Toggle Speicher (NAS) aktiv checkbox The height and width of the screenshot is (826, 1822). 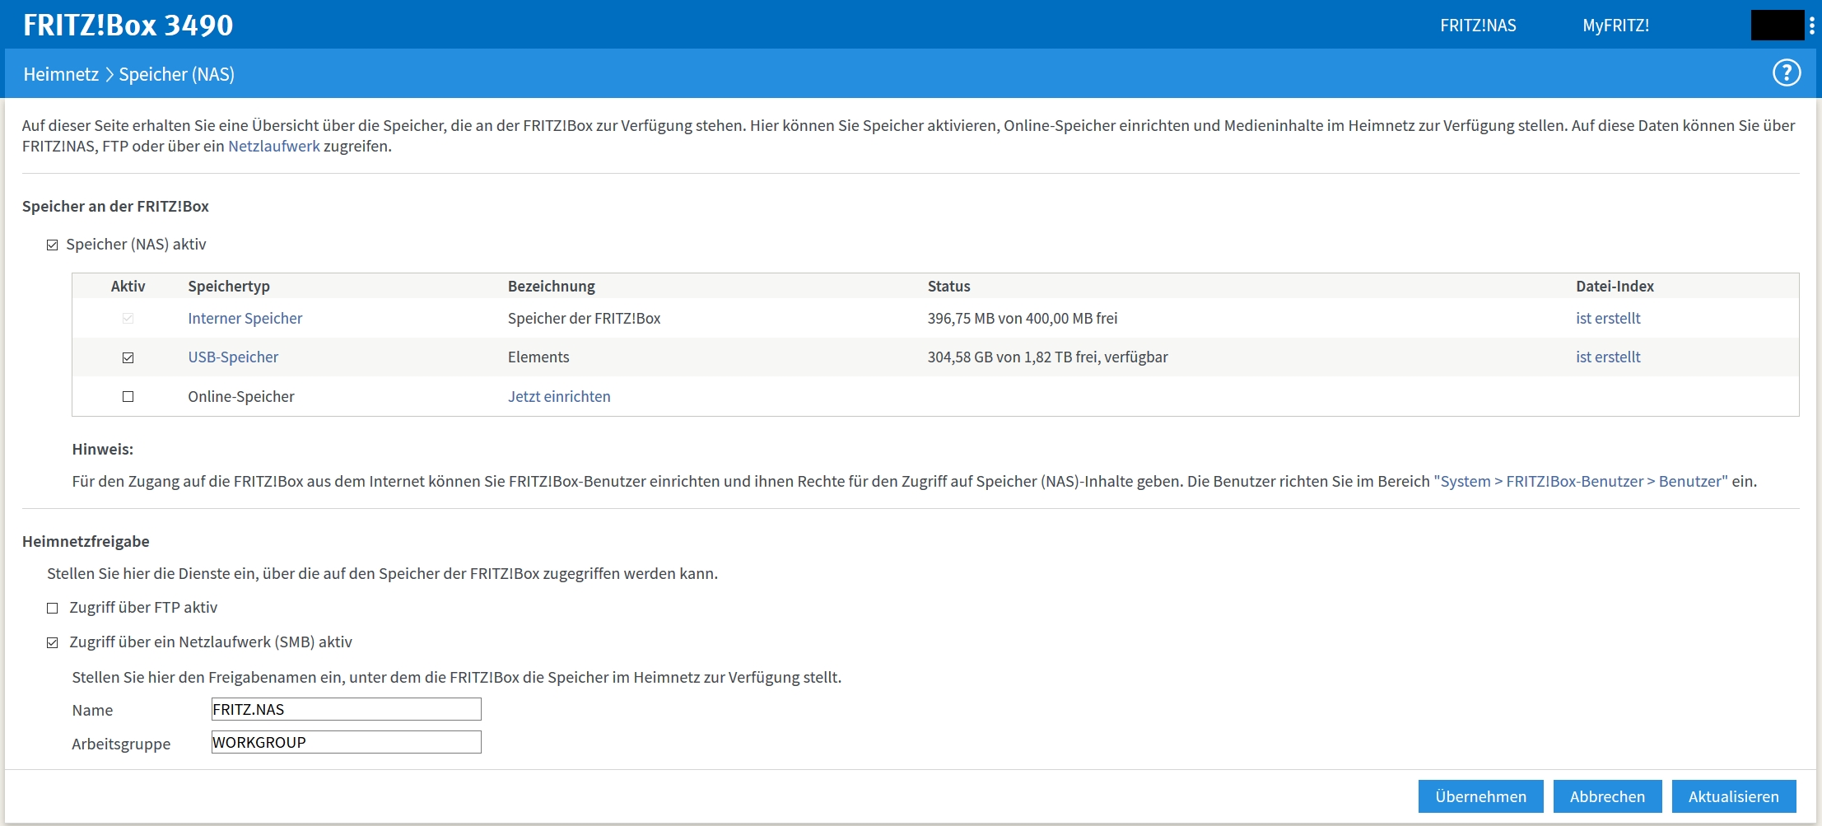53,245
